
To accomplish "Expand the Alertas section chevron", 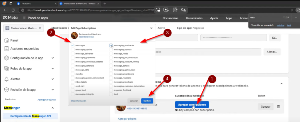I will point(53,79).
